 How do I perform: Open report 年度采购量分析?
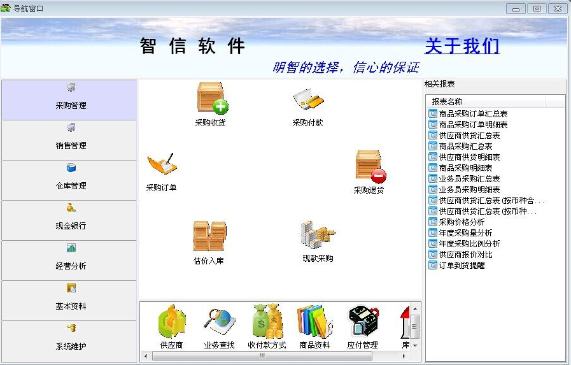[x=465, y=233]
